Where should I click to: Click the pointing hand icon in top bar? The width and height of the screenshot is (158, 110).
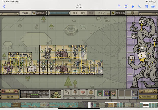pyautogui.click(x=25, y=13)
